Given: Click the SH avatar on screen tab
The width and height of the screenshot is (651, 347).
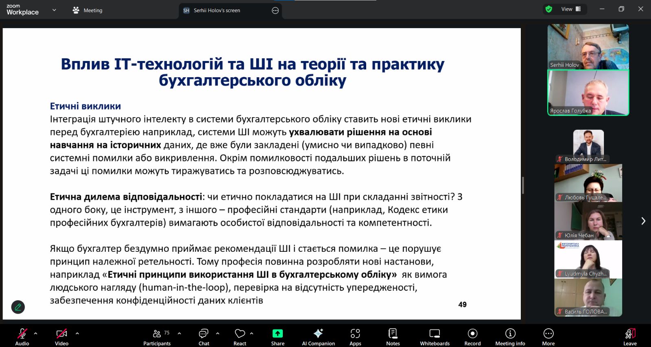Looking at the screenshot, I should click(186, 11).
